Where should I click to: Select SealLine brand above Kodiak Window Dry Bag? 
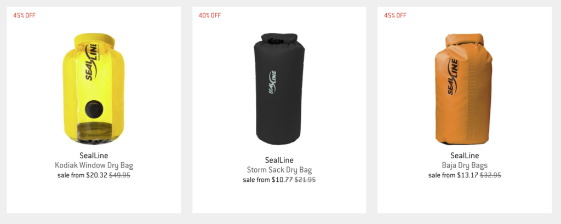click(x=94, y=156)
